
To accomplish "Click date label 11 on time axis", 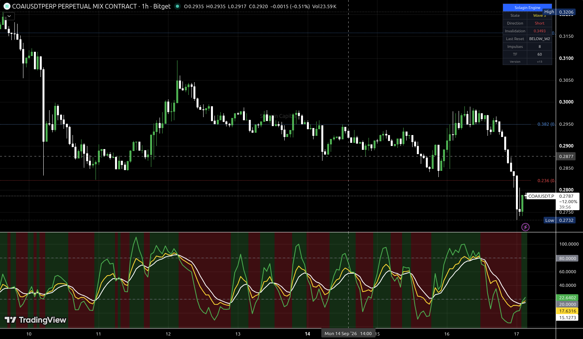I will coord(98,334).
